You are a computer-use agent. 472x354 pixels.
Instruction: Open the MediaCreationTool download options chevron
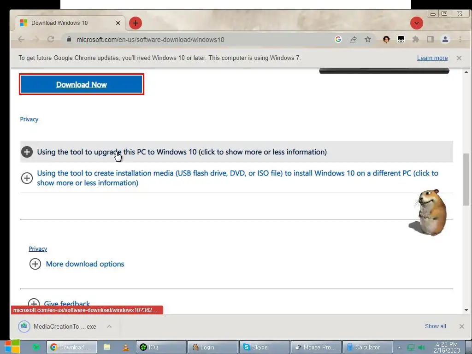click(109, 326)
